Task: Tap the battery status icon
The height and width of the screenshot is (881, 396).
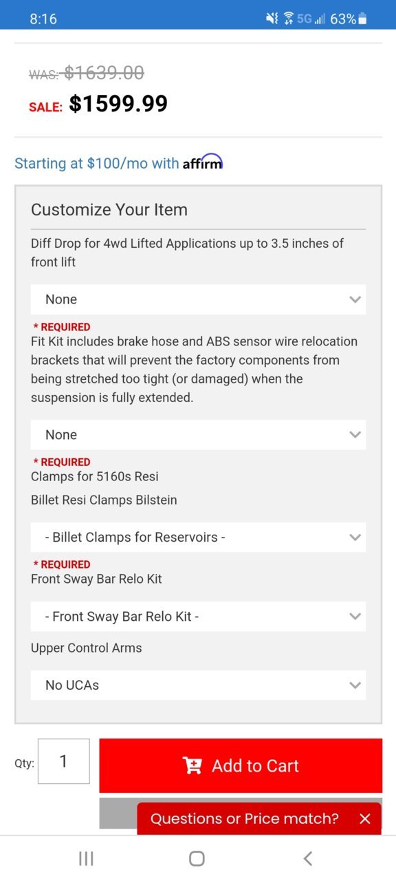Action: coord(363,19)
